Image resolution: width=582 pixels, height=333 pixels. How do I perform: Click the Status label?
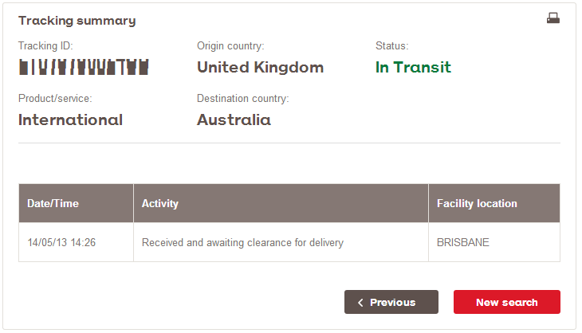[392, 45]
